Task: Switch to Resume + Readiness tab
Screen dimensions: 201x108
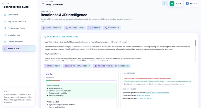Action: pyautogui.click(x=52, y=28)
